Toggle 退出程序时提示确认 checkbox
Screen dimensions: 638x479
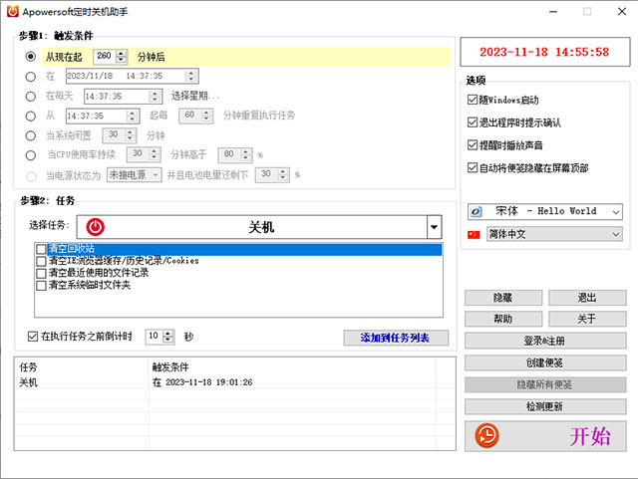472,122
